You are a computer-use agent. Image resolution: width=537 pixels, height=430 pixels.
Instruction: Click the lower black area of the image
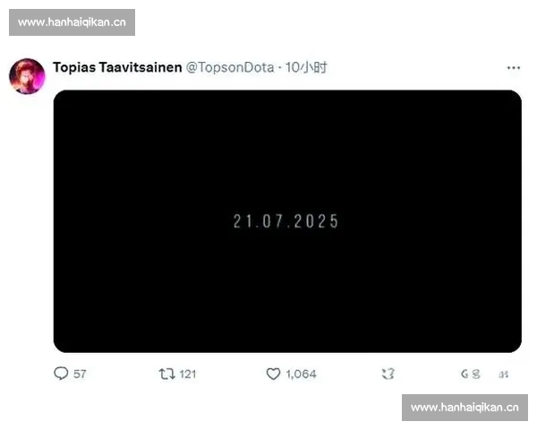coord(287,302)
